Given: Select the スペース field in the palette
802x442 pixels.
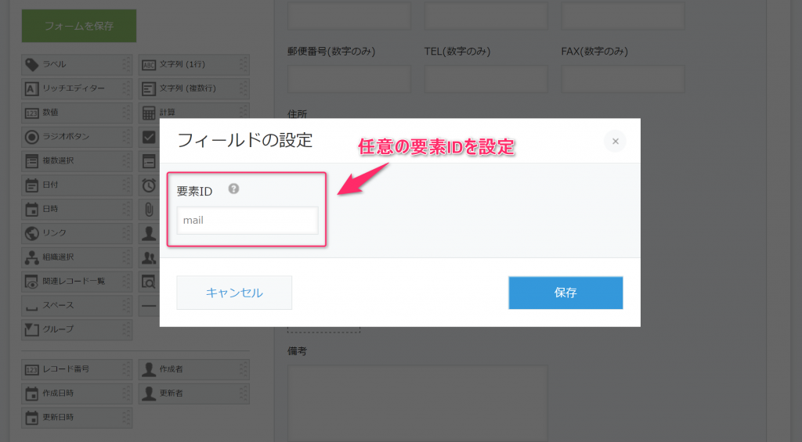Looking at the screenshot, I should point(77,305).
